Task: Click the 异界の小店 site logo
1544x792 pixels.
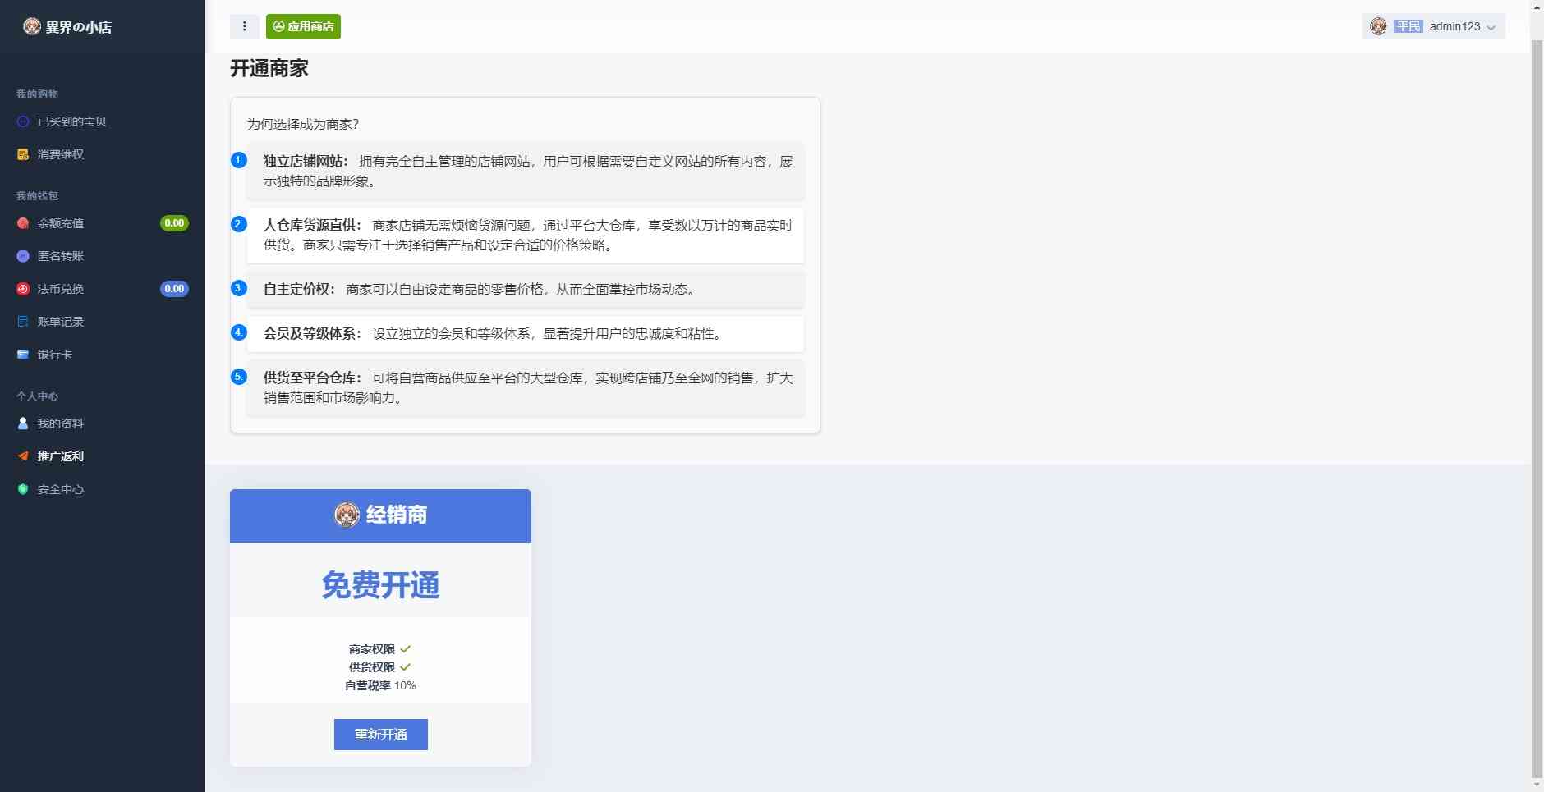Action: click(x=67, y=26)
